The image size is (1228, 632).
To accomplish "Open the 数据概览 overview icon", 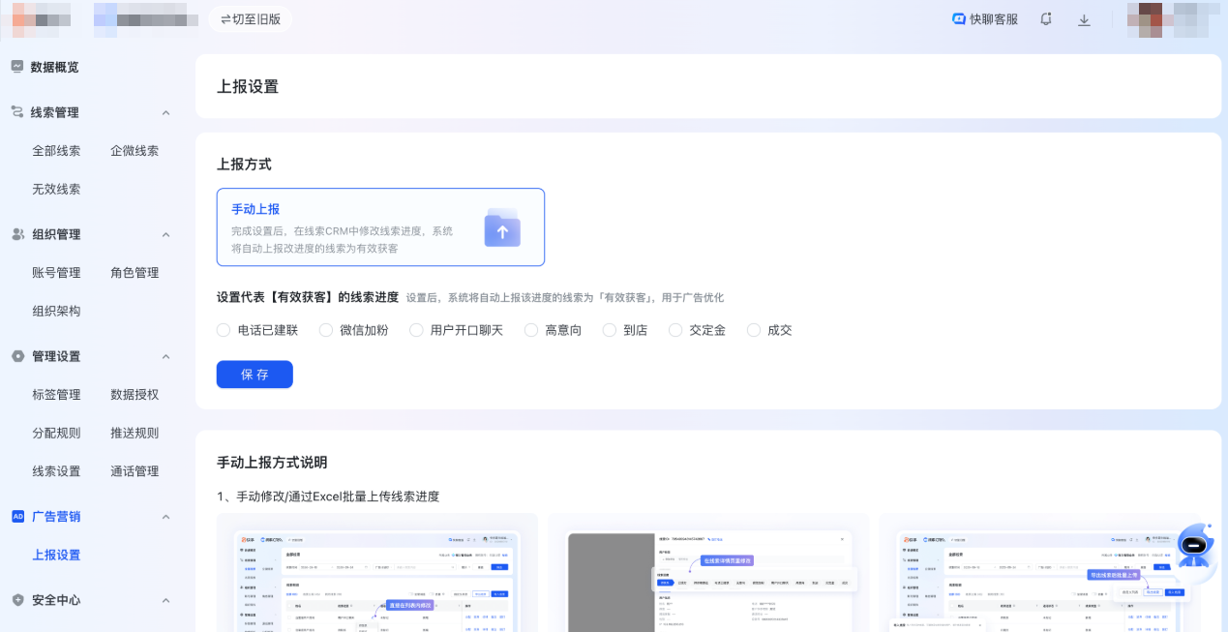I will pyautogui.click(x=15, y=66).
